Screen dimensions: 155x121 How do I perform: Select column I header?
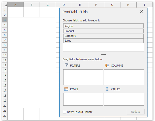click(144, 5)
